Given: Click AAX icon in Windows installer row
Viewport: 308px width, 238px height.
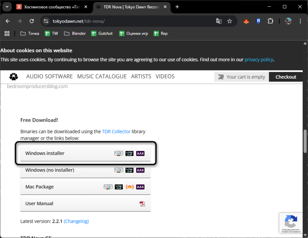Looking at the screenshot, I should (x=140, y=153).
